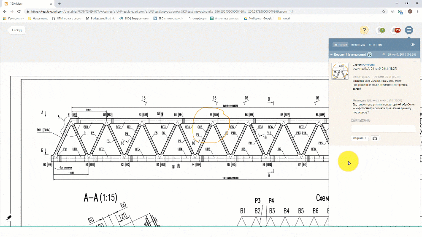Screen dimensions: 422x237
Task: Toggle comment visibility eye icon
Action: click(413, 45)
